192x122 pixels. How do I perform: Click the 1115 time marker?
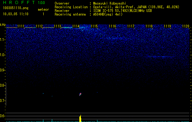94,26
